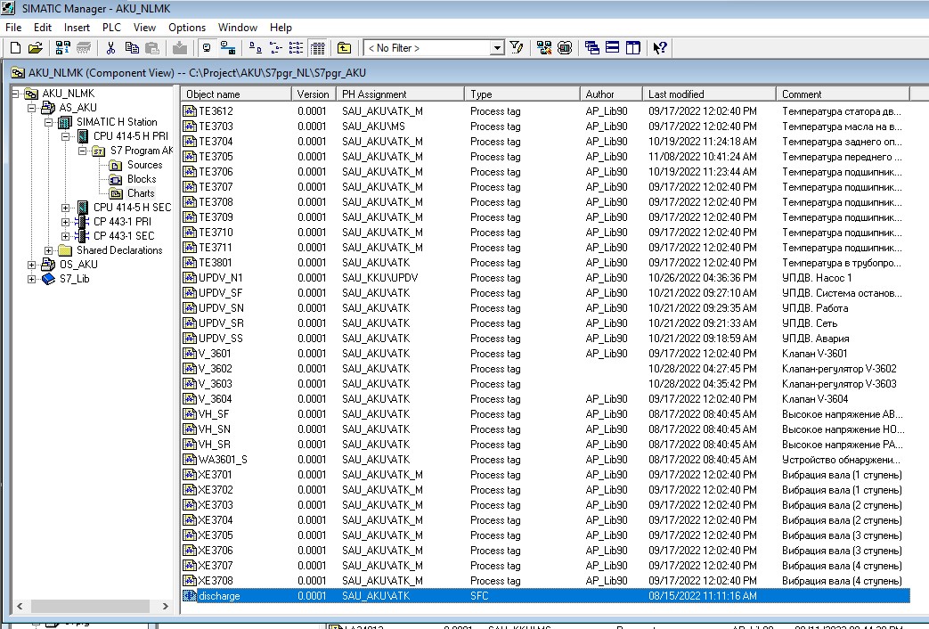
Task: Click the Cascade windows icon
Action: click(592, 48)
